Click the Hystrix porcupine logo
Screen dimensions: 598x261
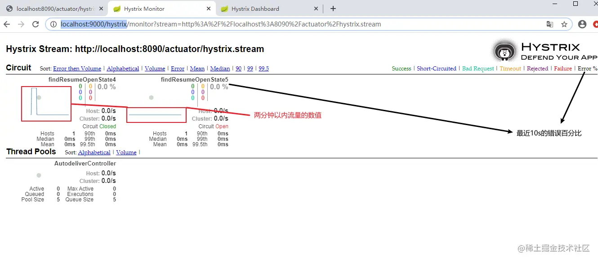pos(504,50)
